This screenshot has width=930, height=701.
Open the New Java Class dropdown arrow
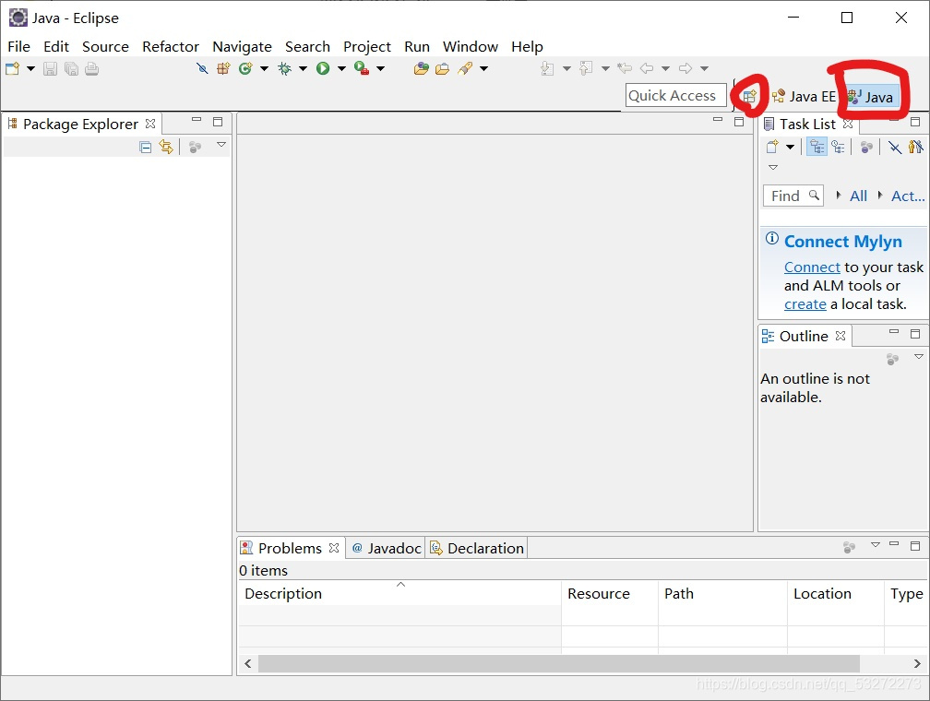[x=264, y=69]
